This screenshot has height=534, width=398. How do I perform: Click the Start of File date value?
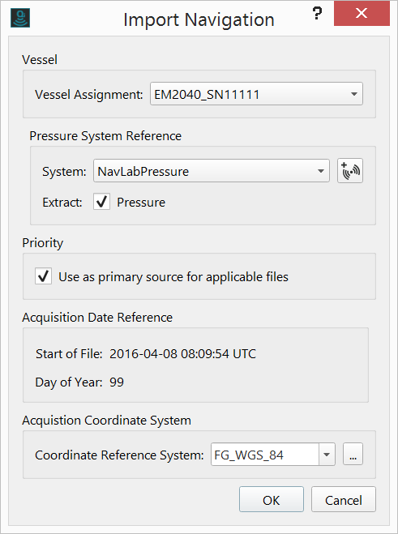[x=182, y=354]
